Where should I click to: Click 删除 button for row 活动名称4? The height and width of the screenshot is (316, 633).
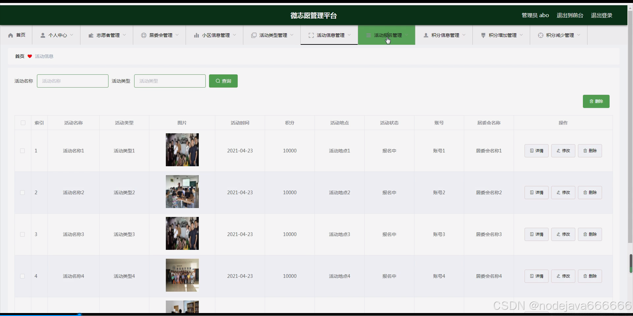tap(590, 276)
